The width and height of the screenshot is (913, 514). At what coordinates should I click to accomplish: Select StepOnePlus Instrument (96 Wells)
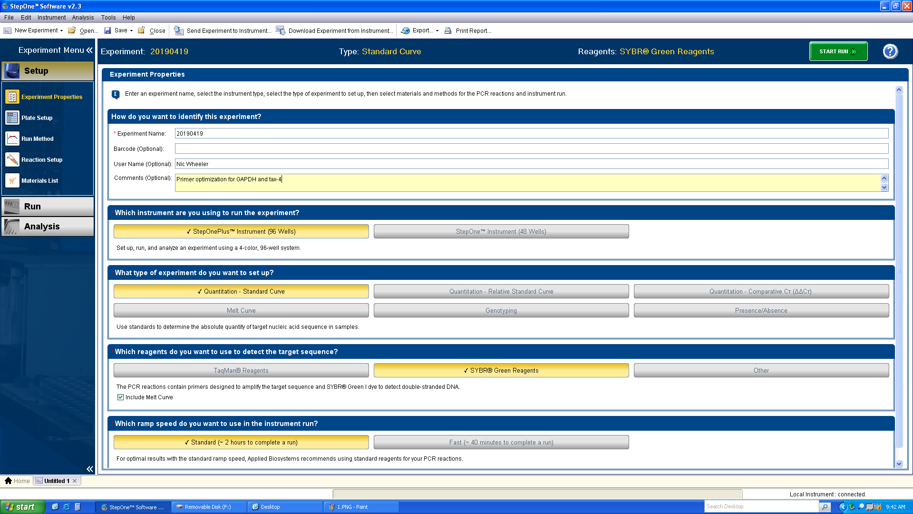click(241, 231)
